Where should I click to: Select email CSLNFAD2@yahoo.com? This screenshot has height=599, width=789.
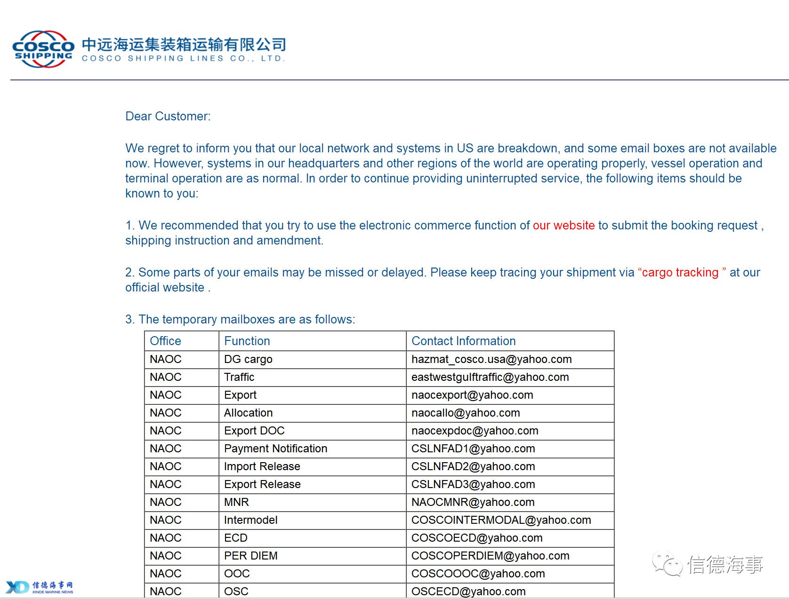click(x=473, y=466)
